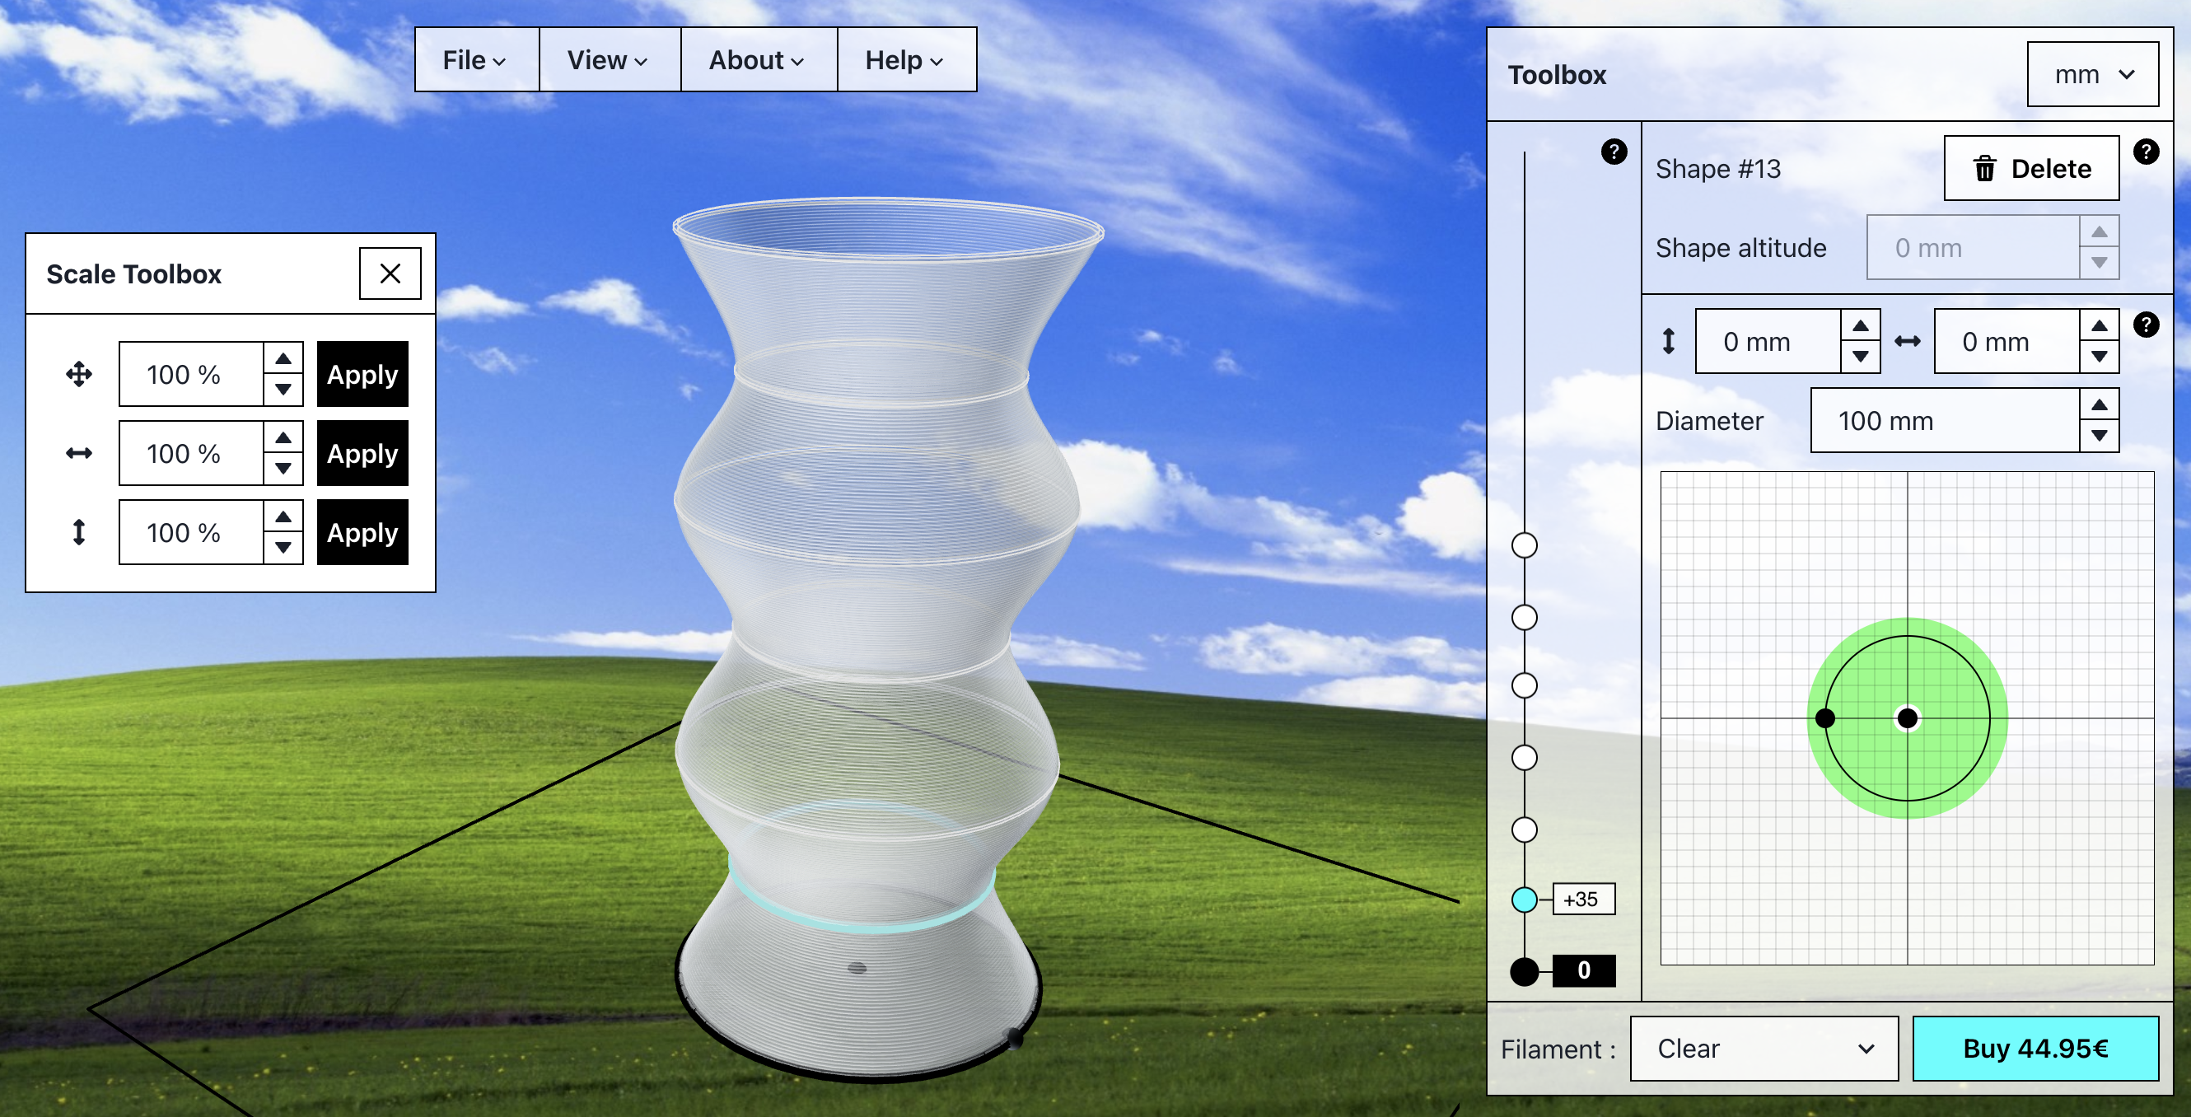Viewport: 2191px width, 1117px height.
Task: Click the trash icon on Delete button
Action: click(x=1983, y=168)
